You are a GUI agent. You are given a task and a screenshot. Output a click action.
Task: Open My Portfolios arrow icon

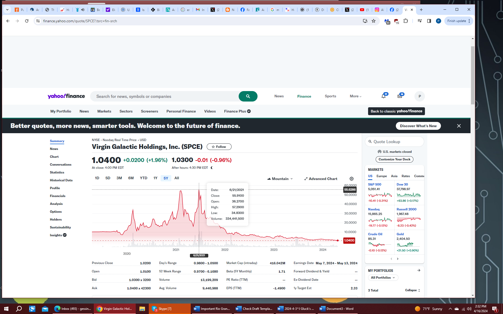(x=419, y=270)
